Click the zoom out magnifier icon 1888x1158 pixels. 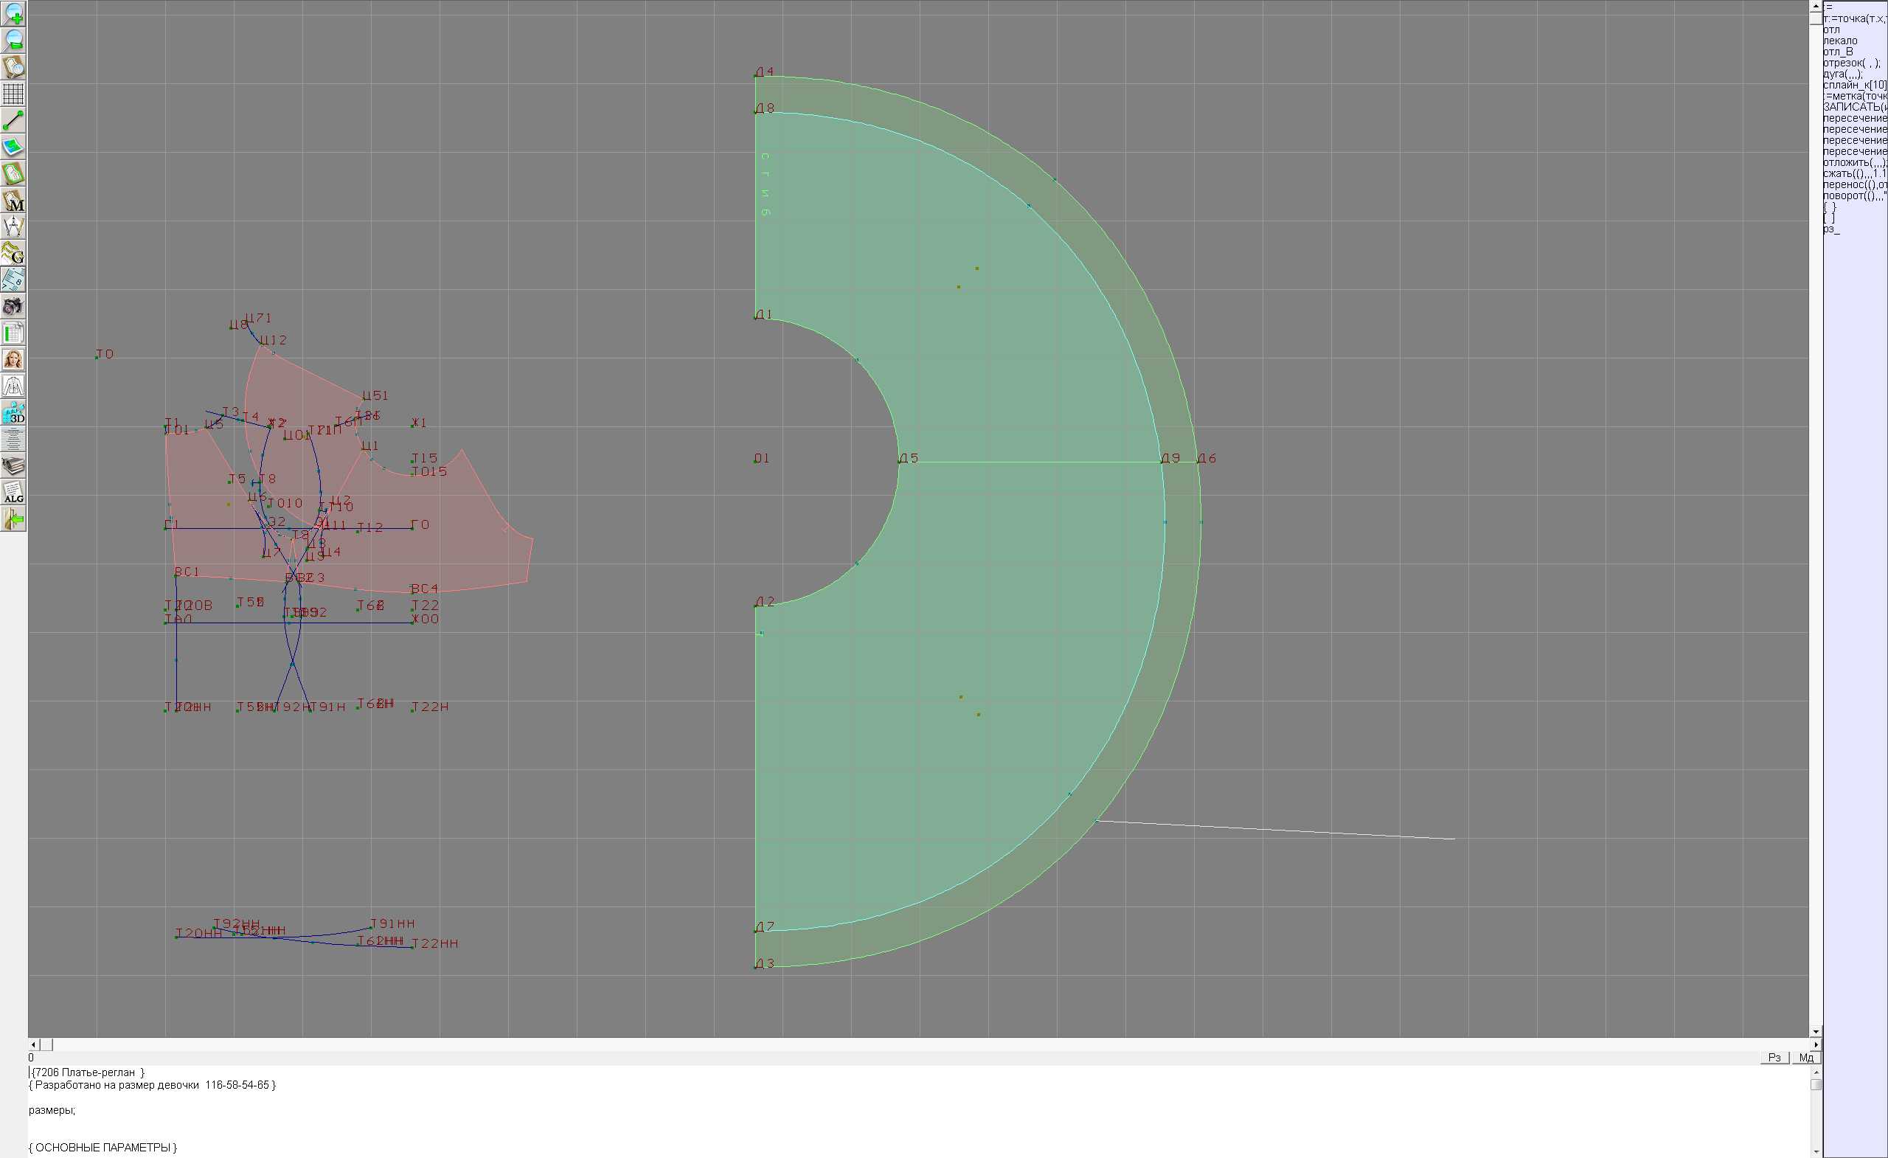[14, 40]
